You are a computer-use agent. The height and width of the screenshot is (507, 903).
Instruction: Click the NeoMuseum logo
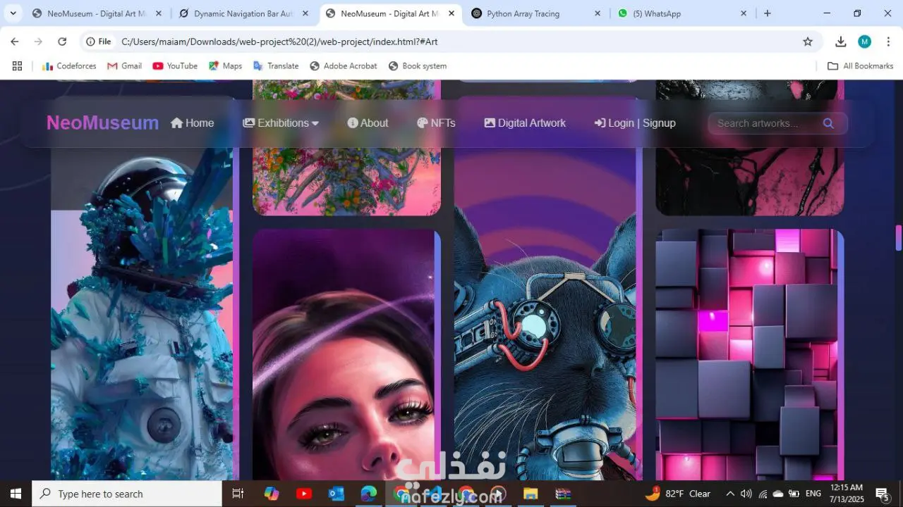[x=103, y=123]
